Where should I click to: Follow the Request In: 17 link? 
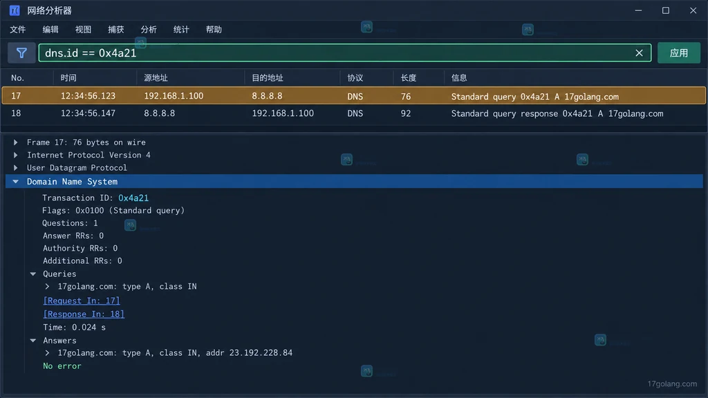pos(82,301)
